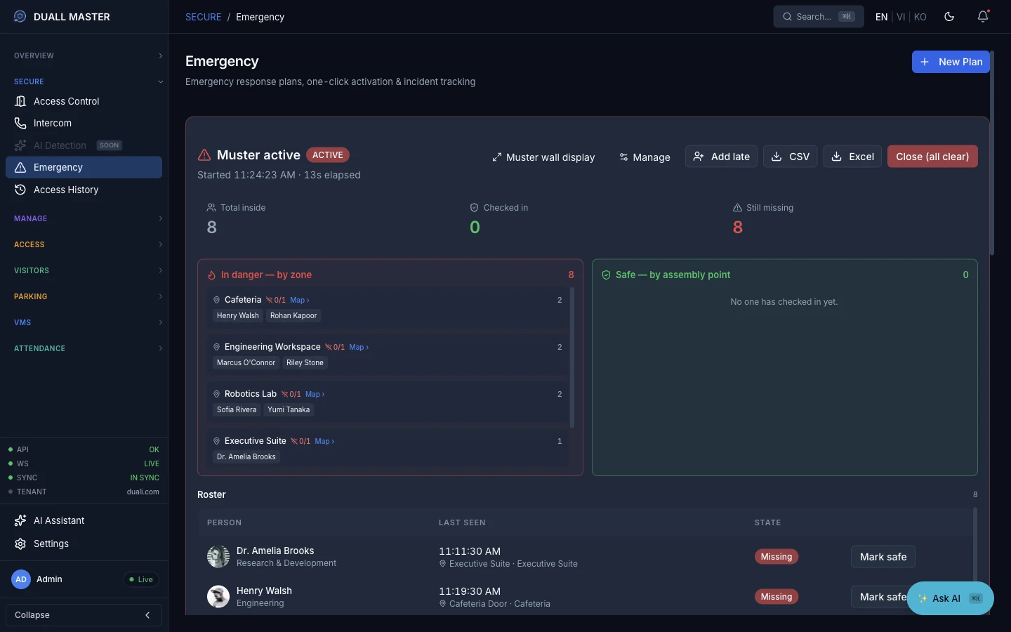Open AI Assistant from sidebar
The height and width of the screenshot is (632, 1011).
(84, 520)
